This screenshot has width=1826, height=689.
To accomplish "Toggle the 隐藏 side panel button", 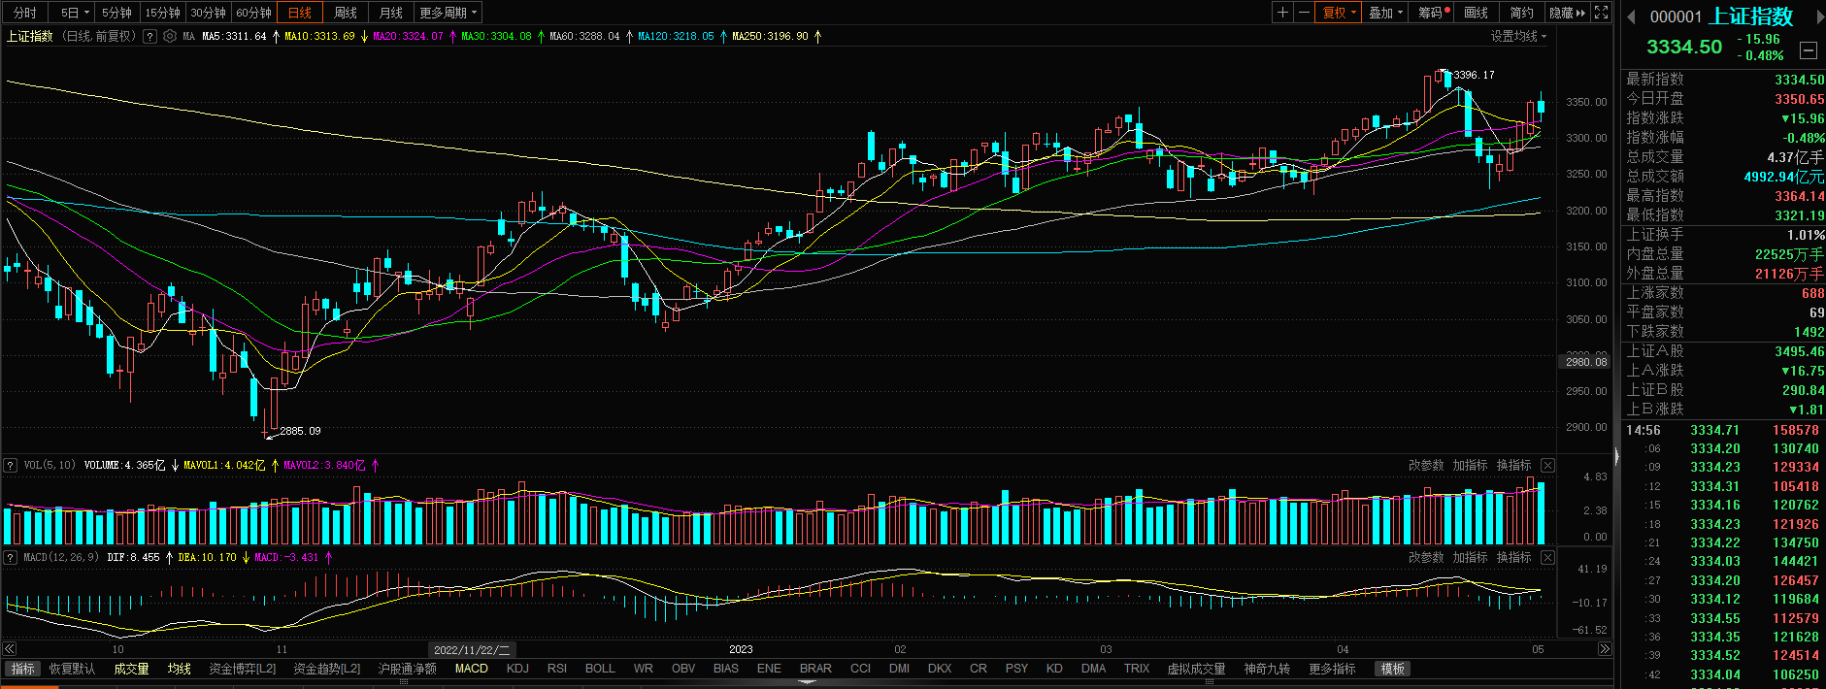I will [1567, 13].
